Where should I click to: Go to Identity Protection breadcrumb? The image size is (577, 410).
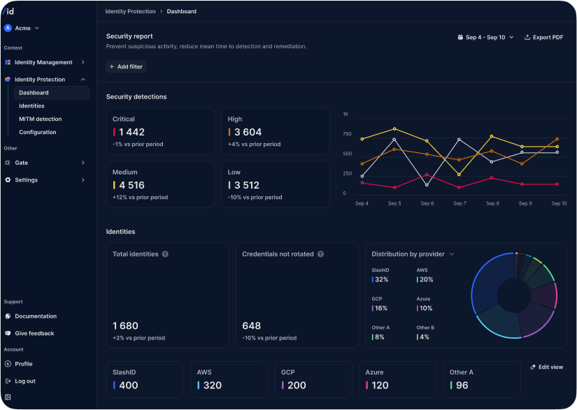point(130,11)
